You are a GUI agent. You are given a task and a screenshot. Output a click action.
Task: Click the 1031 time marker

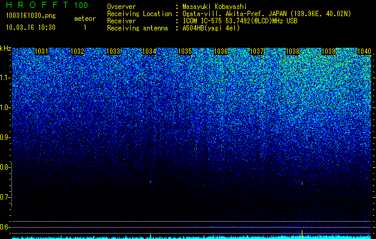pos(41,51)
